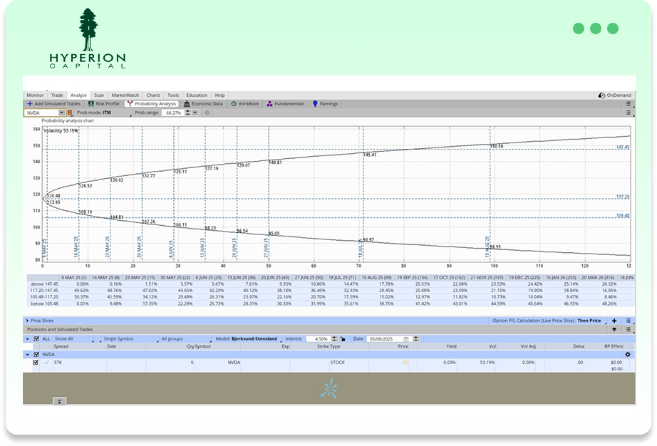Add a price slice with plus icon
The height and width of the screenshot is (446, 657).
tap(614, 321)
